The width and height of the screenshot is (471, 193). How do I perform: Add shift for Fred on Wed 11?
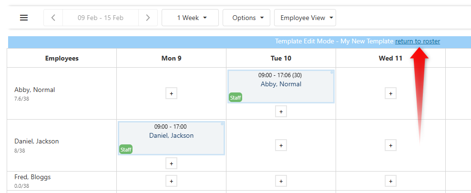click(390, 181)
